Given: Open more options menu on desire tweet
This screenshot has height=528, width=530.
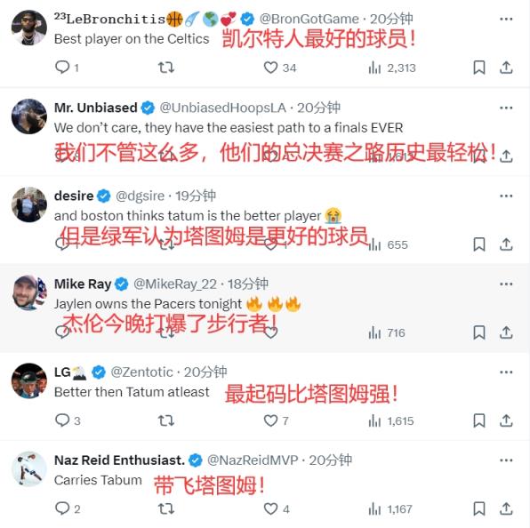Looking at the screenshot, I should 506,196.
